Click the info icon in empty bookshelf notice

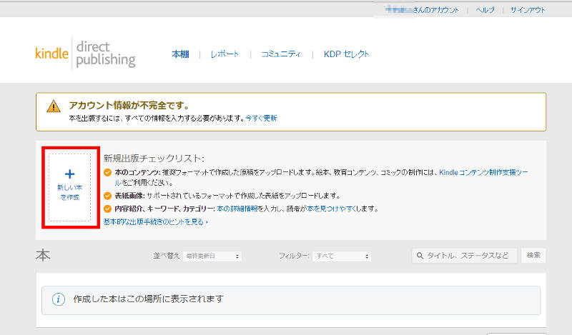(x=59, y=299)
